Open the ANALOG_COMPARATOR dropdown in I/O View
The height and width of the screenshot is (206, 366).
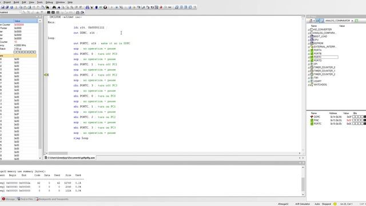click(x=352, y=21)
